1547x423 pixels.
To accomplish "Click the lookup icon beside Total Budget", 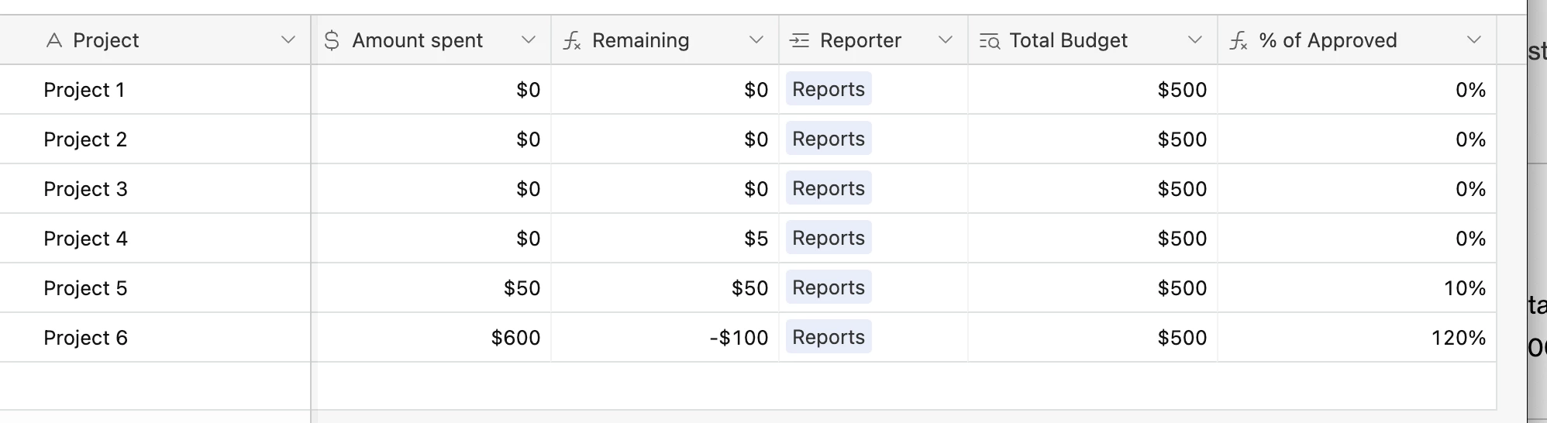I will click(x=990, y=40).
